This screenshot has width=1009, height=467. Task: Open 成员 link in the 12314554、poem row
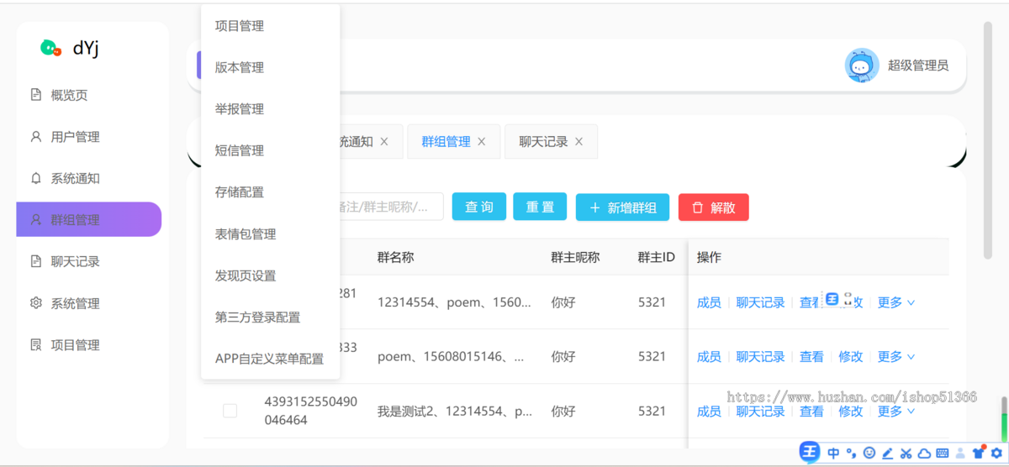[709, 302]
